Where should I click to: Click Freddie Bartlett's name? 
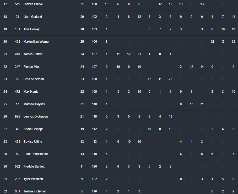[34, 167]
